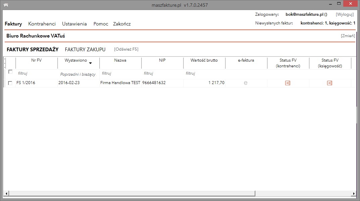The width and height of the screenshot is (360, 201).
Task: Open the 'Poprzedni i bieżący' date filter
Action: click(78, 74)
